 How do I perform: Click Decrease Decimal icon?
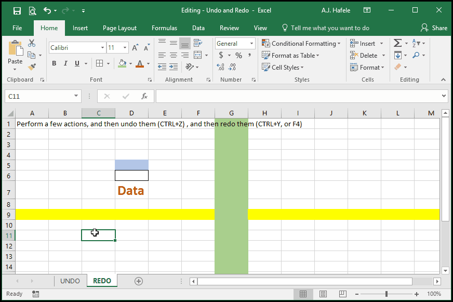tap(232, 67)
